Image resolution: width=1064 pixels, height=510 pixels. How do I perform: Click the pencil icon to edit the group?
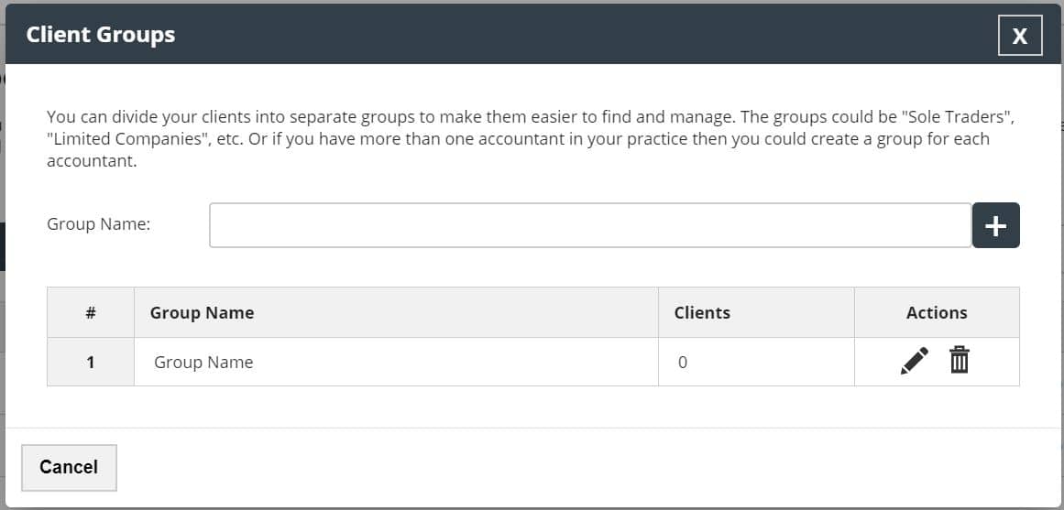[914, 361]
